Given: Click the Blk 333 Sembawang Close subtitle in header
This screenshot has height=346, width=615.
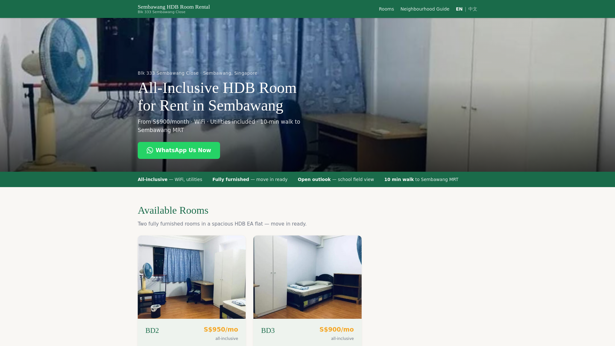Looking at the screenshot, I should coord(161,12).
